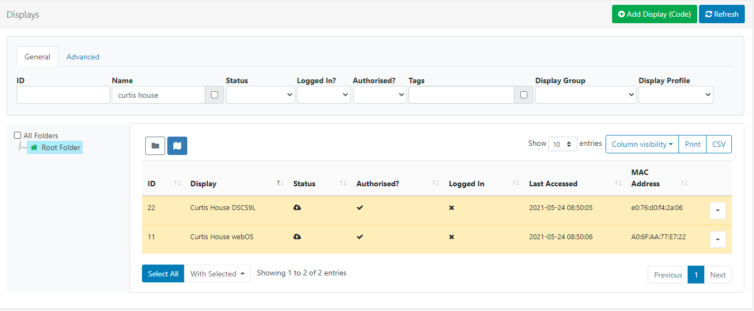The height and width of the screenshot is (311, 754).
Task: Click logged in cross for Curtis House webOS
Action: click(452, 237)
